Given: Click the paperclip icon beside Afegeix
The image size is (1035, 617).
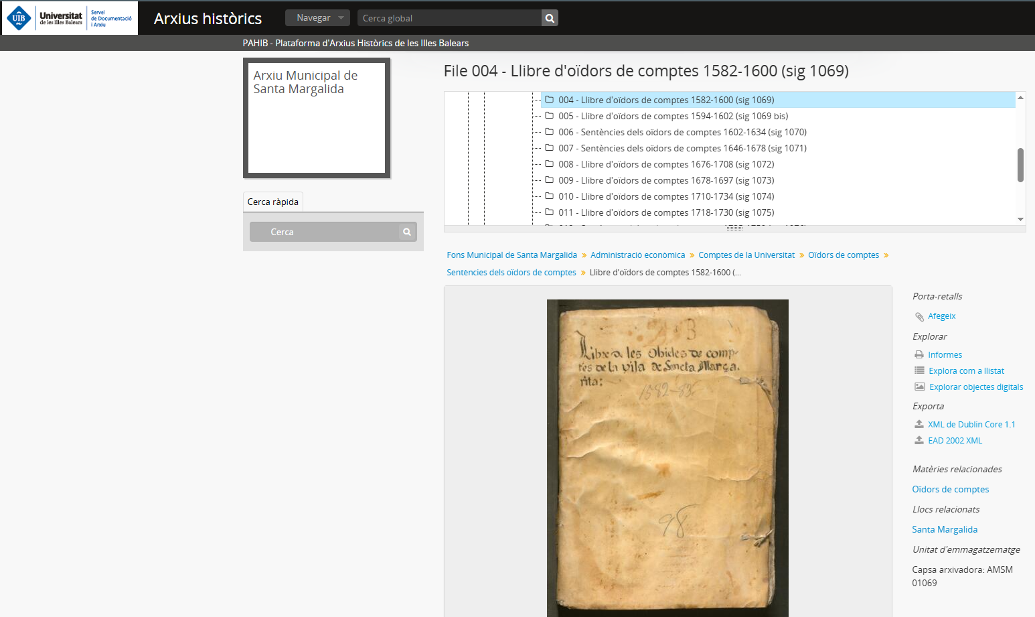Looking at the screenshot, I should point(919,316).
